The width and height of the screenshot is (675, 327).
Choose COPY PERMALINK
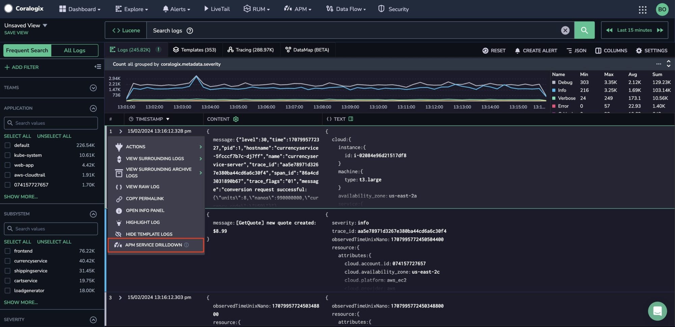[156, 199]
